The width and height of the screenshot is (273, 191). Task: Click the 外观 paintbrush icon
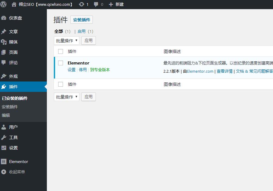(x=4, y=76)
